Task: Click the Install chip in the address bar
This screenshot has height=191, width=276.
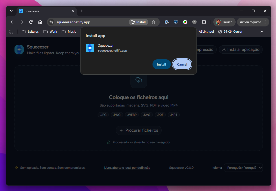Action: tap(138, 22)
